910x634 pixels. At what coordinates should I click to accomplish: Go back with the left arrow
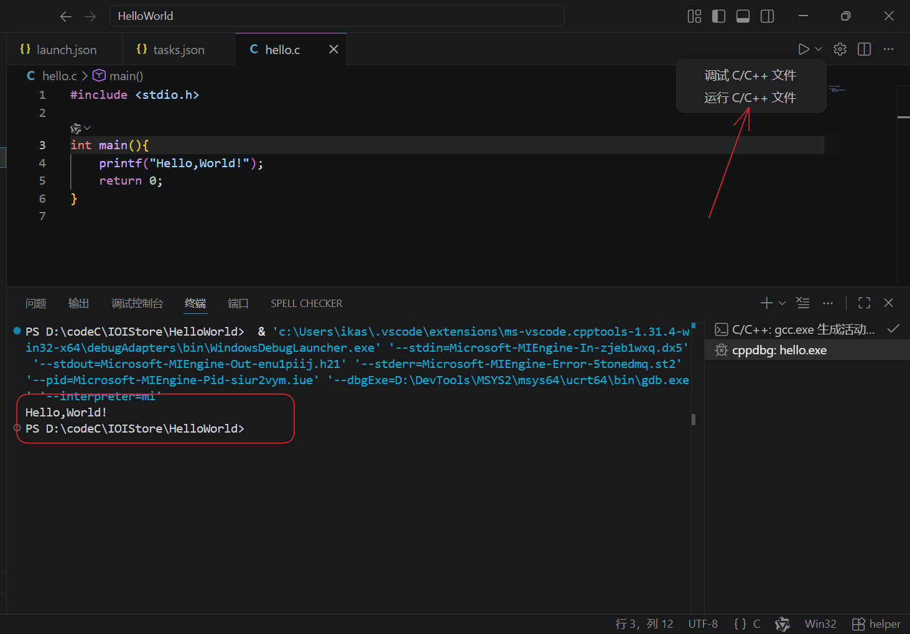(x=66, y=16)
